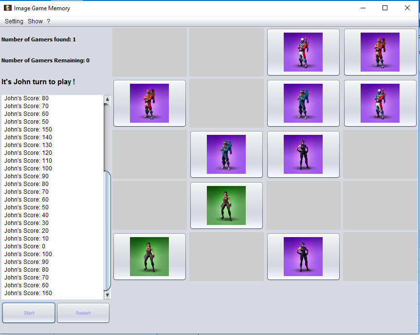
Task: Select the black-suit woman card in third row
Action: pyautogui.click(x=303, y=154)
